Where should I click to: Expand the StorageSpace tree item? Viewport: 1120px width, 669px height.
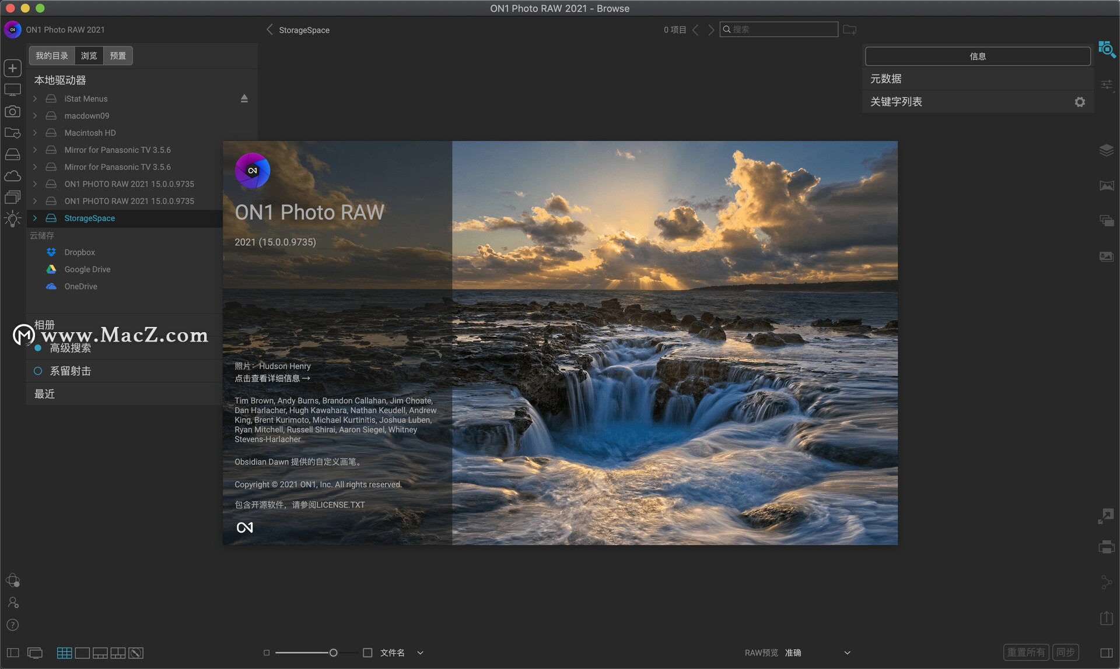35,217
